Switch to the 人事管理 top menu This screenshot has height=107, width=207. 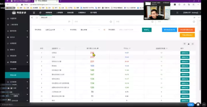[x=60, y=13]
